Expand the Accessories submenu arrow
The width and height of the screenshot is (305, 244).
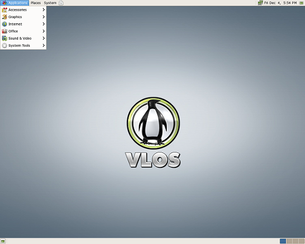tap(43, 10)
